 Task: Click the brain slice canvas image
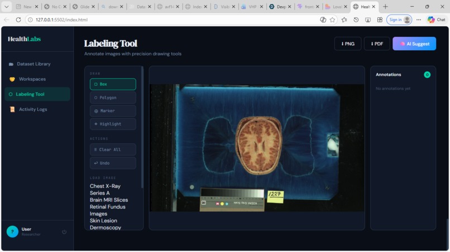(x=257, y=148)
